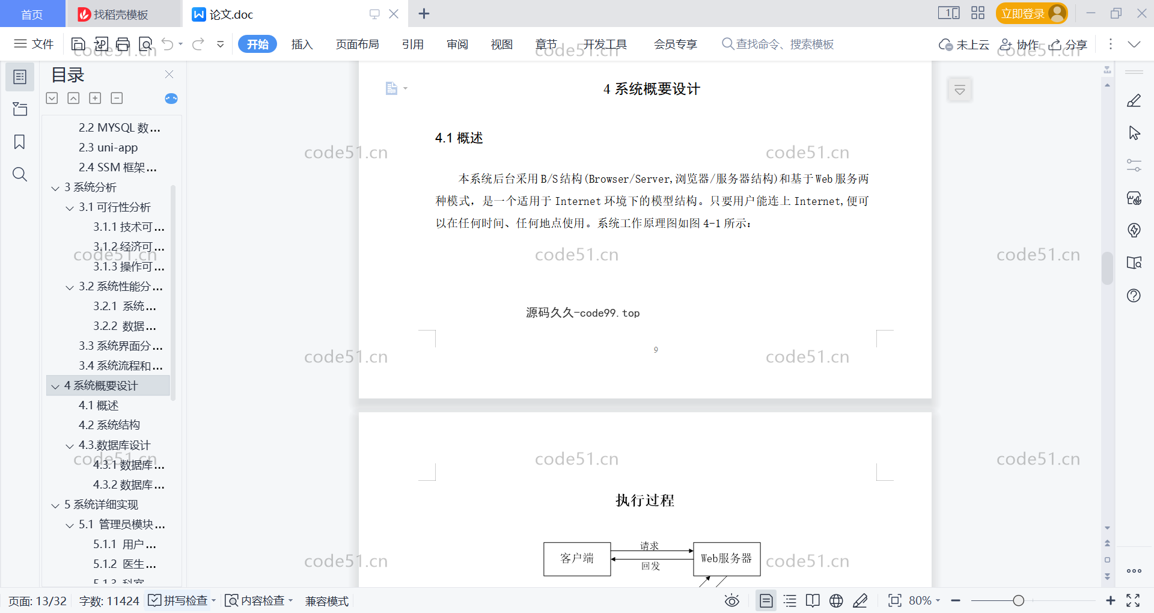Open the pen style tool in right sidebar

tap(1134, 101)
